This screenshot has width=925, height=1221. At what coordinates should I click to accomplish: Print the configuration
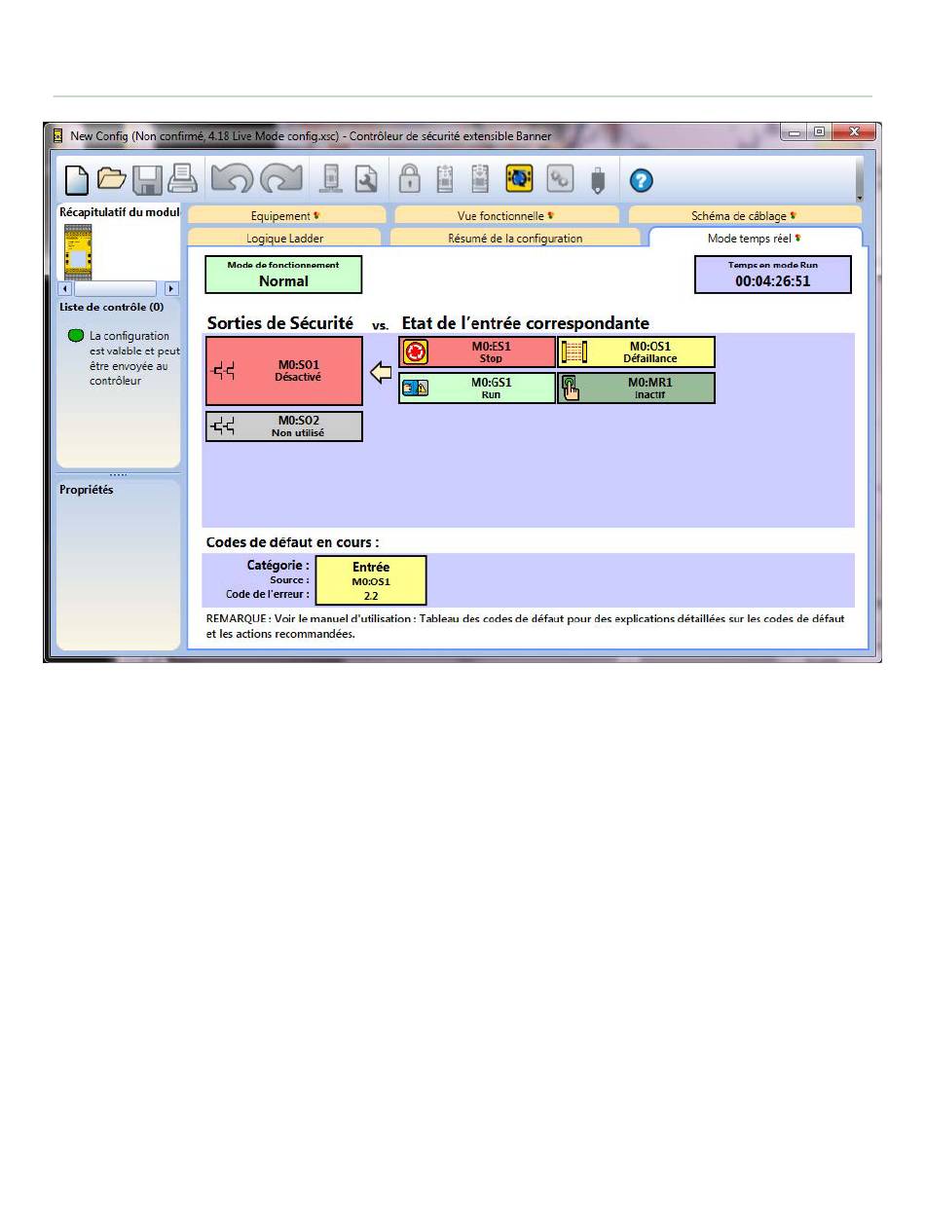pos(183,180)
